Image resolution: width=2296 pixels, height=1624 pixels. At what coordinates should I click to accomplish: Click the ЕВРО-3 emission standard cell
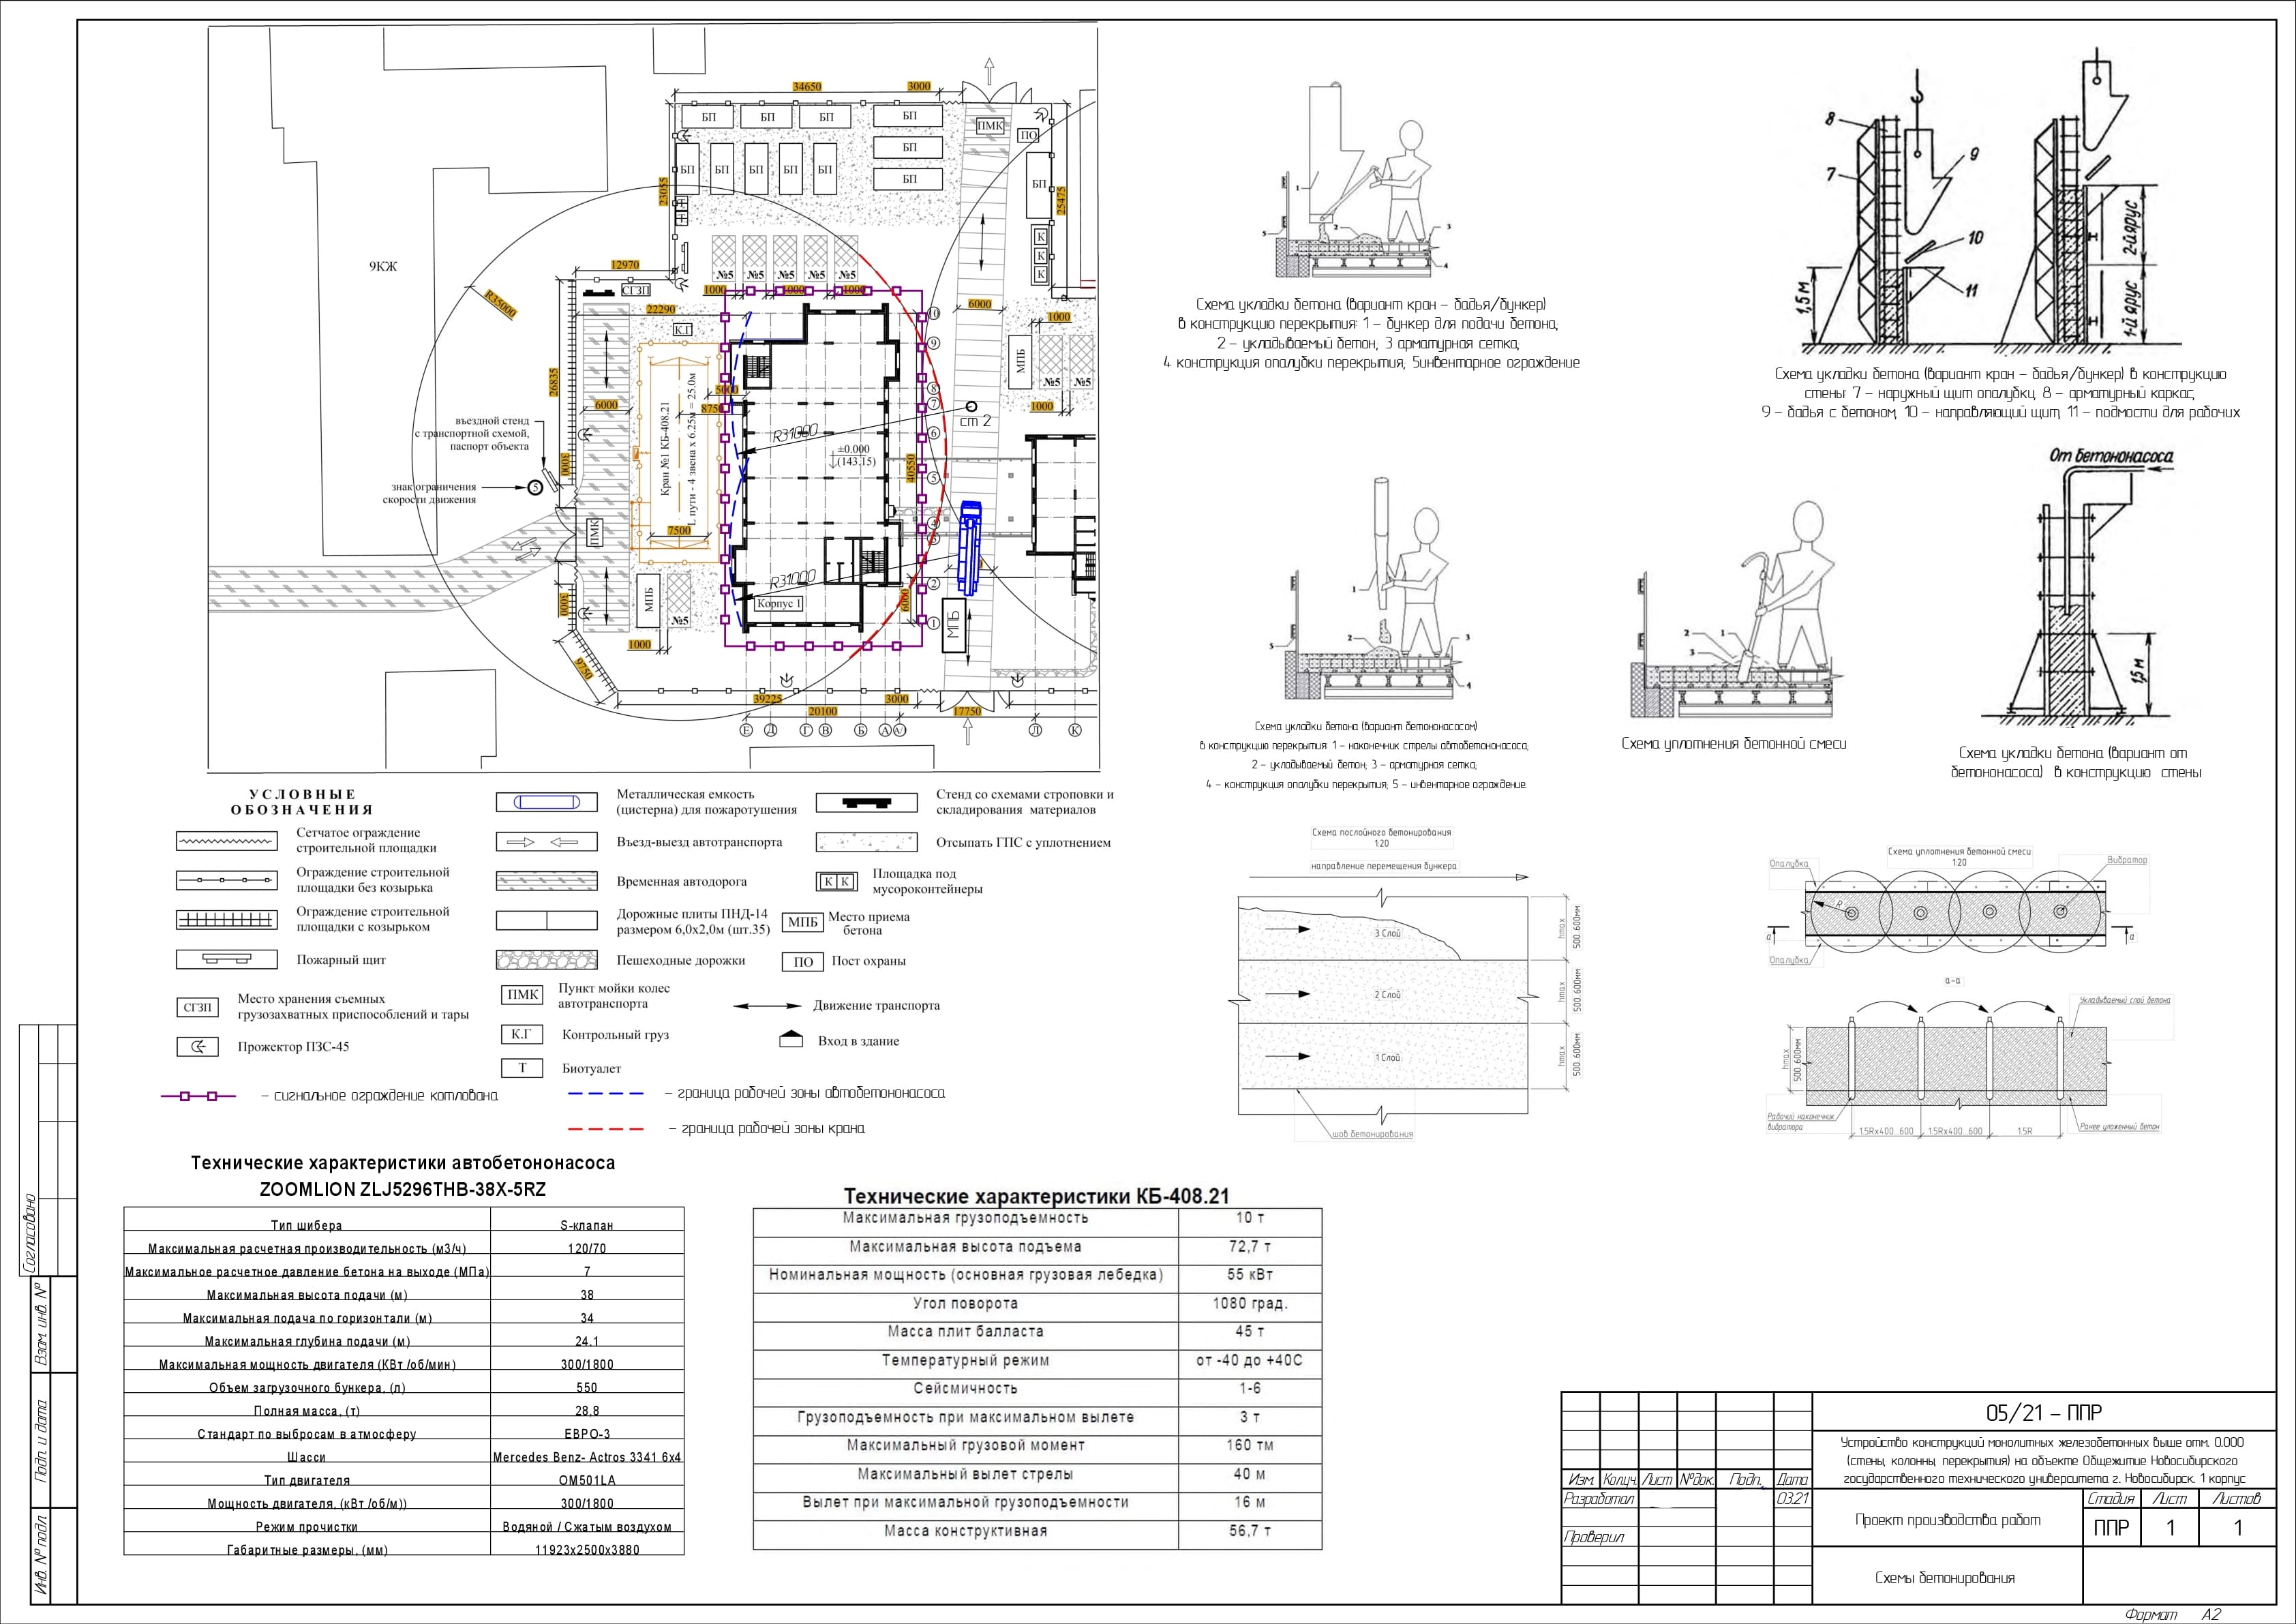point(587,1434)
